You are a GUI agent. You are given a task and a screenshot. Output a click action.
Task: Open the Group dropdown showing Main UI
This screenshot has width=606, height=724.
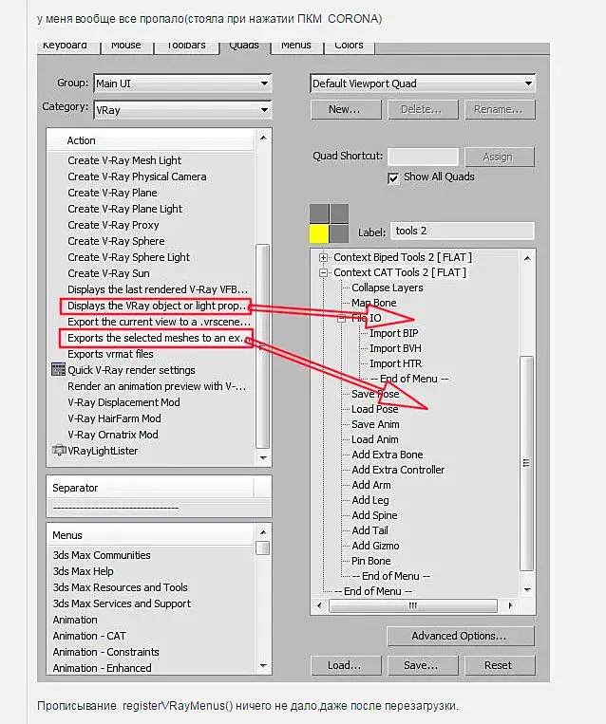(182, 84)
